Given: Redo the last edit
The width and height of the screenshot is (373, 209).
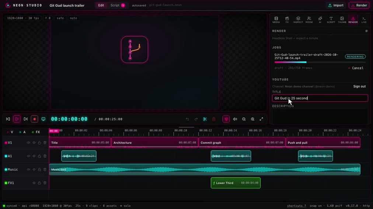Looking at the screenshot, I should (196, 119).
